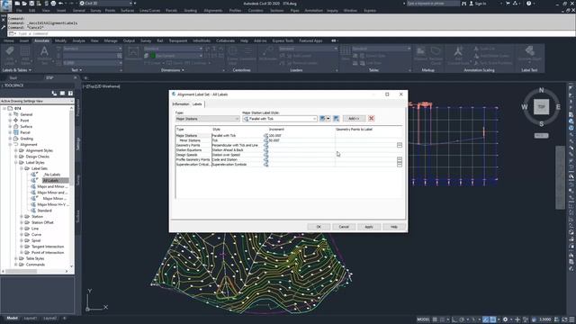Open geometry points picker for Profile Geometry Points row
Screen dimensions: 576x324
[x=400, y=159]
